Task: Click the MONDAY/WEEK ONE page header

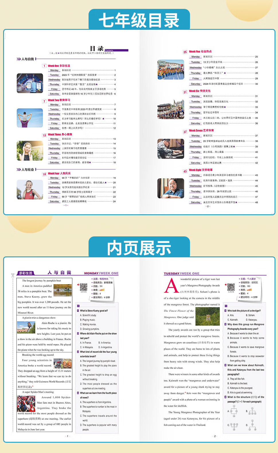Action: [101, 273]
